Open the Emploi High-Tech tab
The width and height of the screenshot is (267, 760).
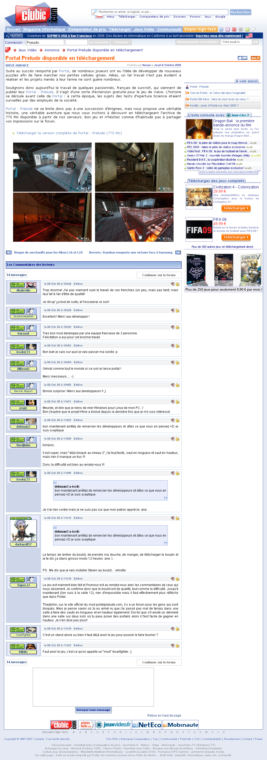[200, 30]
